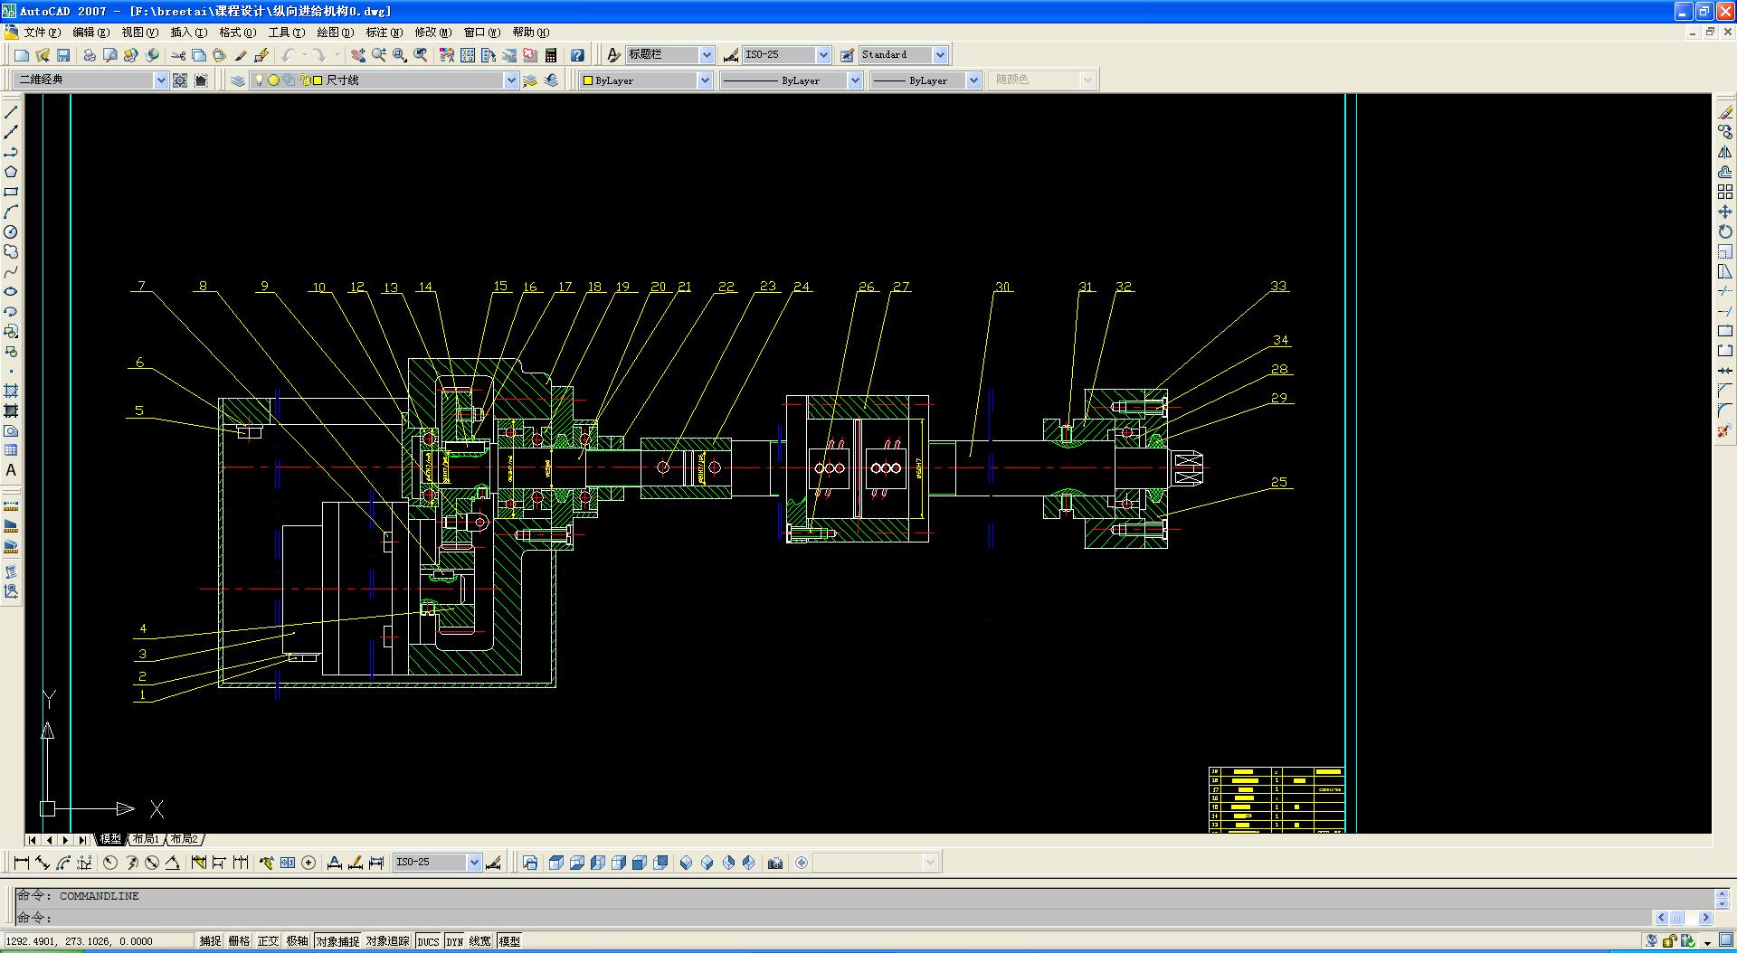1737x953 pixels.
Task: Open the QuickCalc calculator
Action: pos(551,55)
